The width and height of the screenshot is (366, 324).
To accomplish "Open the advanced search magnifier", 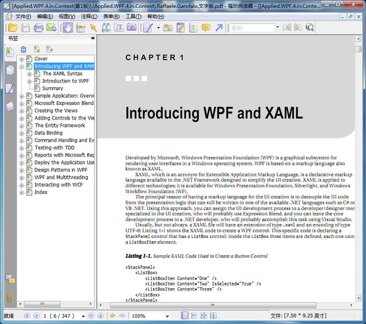I will 309,27.
